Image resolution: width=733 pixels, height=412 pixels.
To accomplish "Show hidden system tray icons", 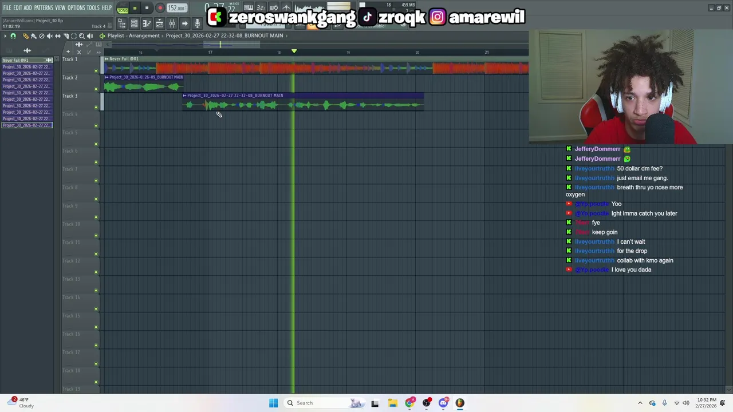I will click(640, 403).
